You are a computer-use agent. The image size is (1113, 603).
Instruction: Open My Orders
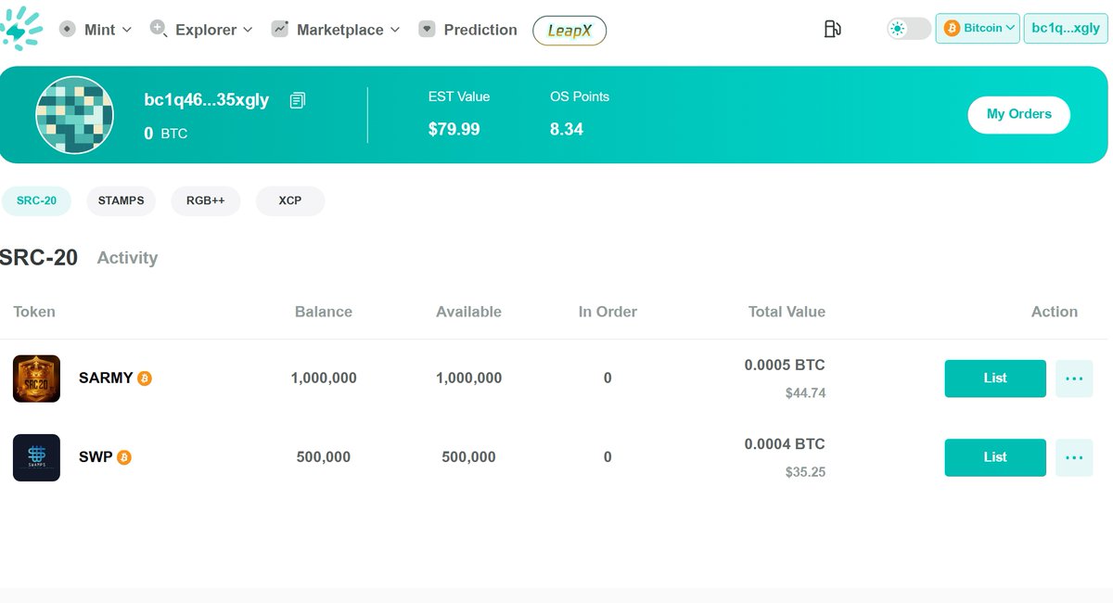click(x=1019, y=114)
